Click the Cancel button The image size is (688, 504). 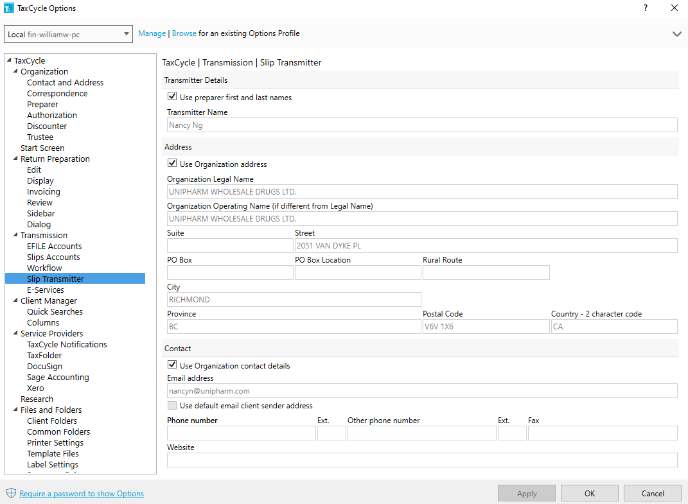[653, 494]
